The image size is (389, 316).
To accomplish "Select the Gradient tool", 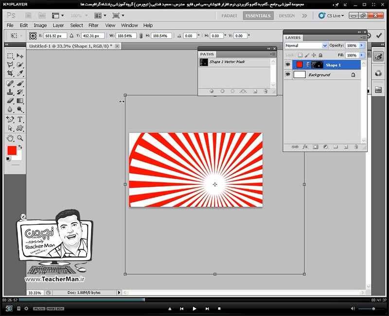I will tap(20, 101).
